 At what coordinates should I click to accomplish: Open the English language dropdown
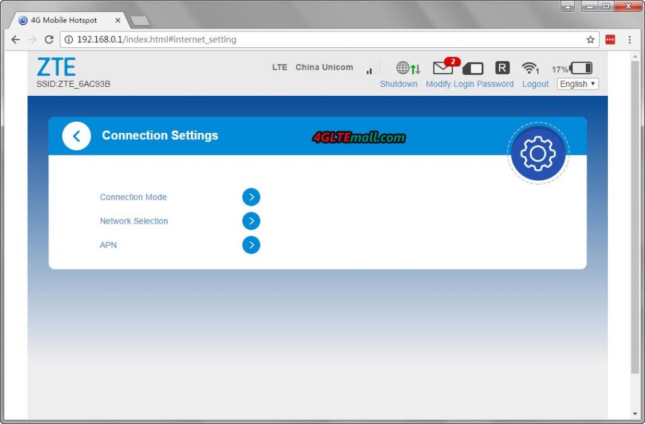576,84
